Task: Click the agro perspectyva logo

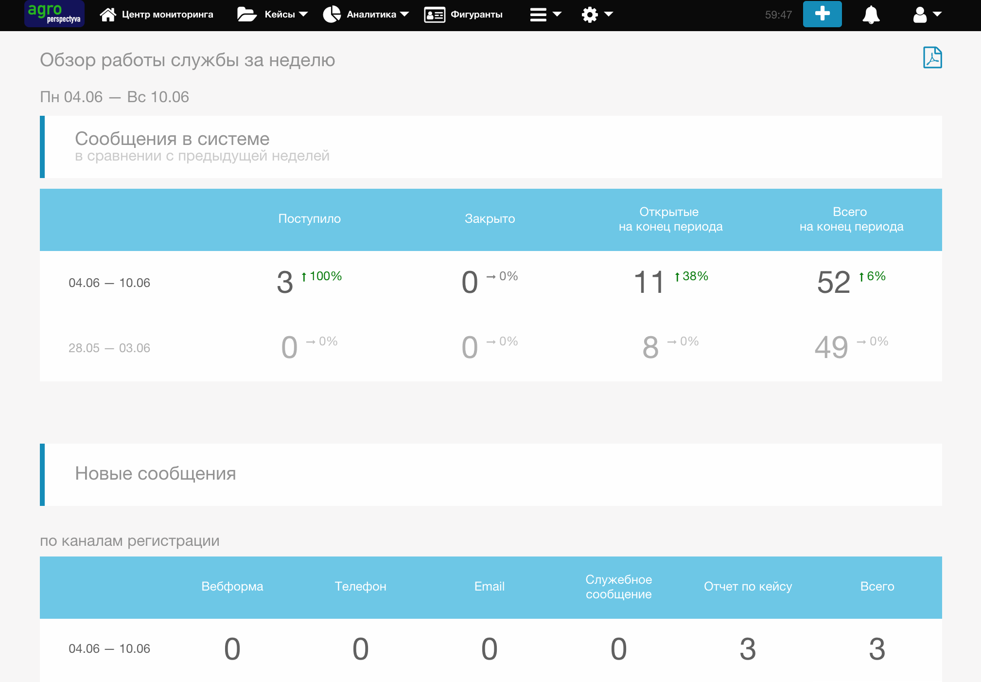Action: pyautogui.click(x=54, y=14)
